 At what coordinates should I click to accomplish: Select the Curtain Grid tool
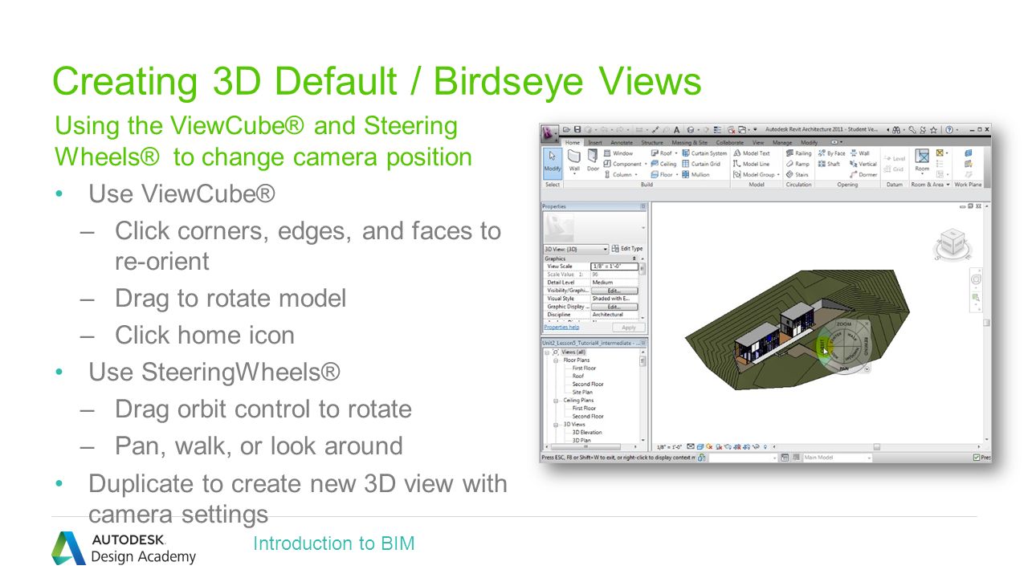coord(701,164)
